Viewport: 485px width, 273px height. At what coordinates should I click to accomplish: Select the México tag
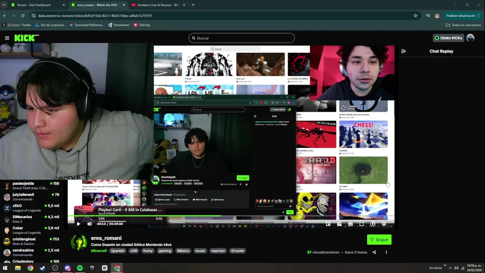pos(183,251)
